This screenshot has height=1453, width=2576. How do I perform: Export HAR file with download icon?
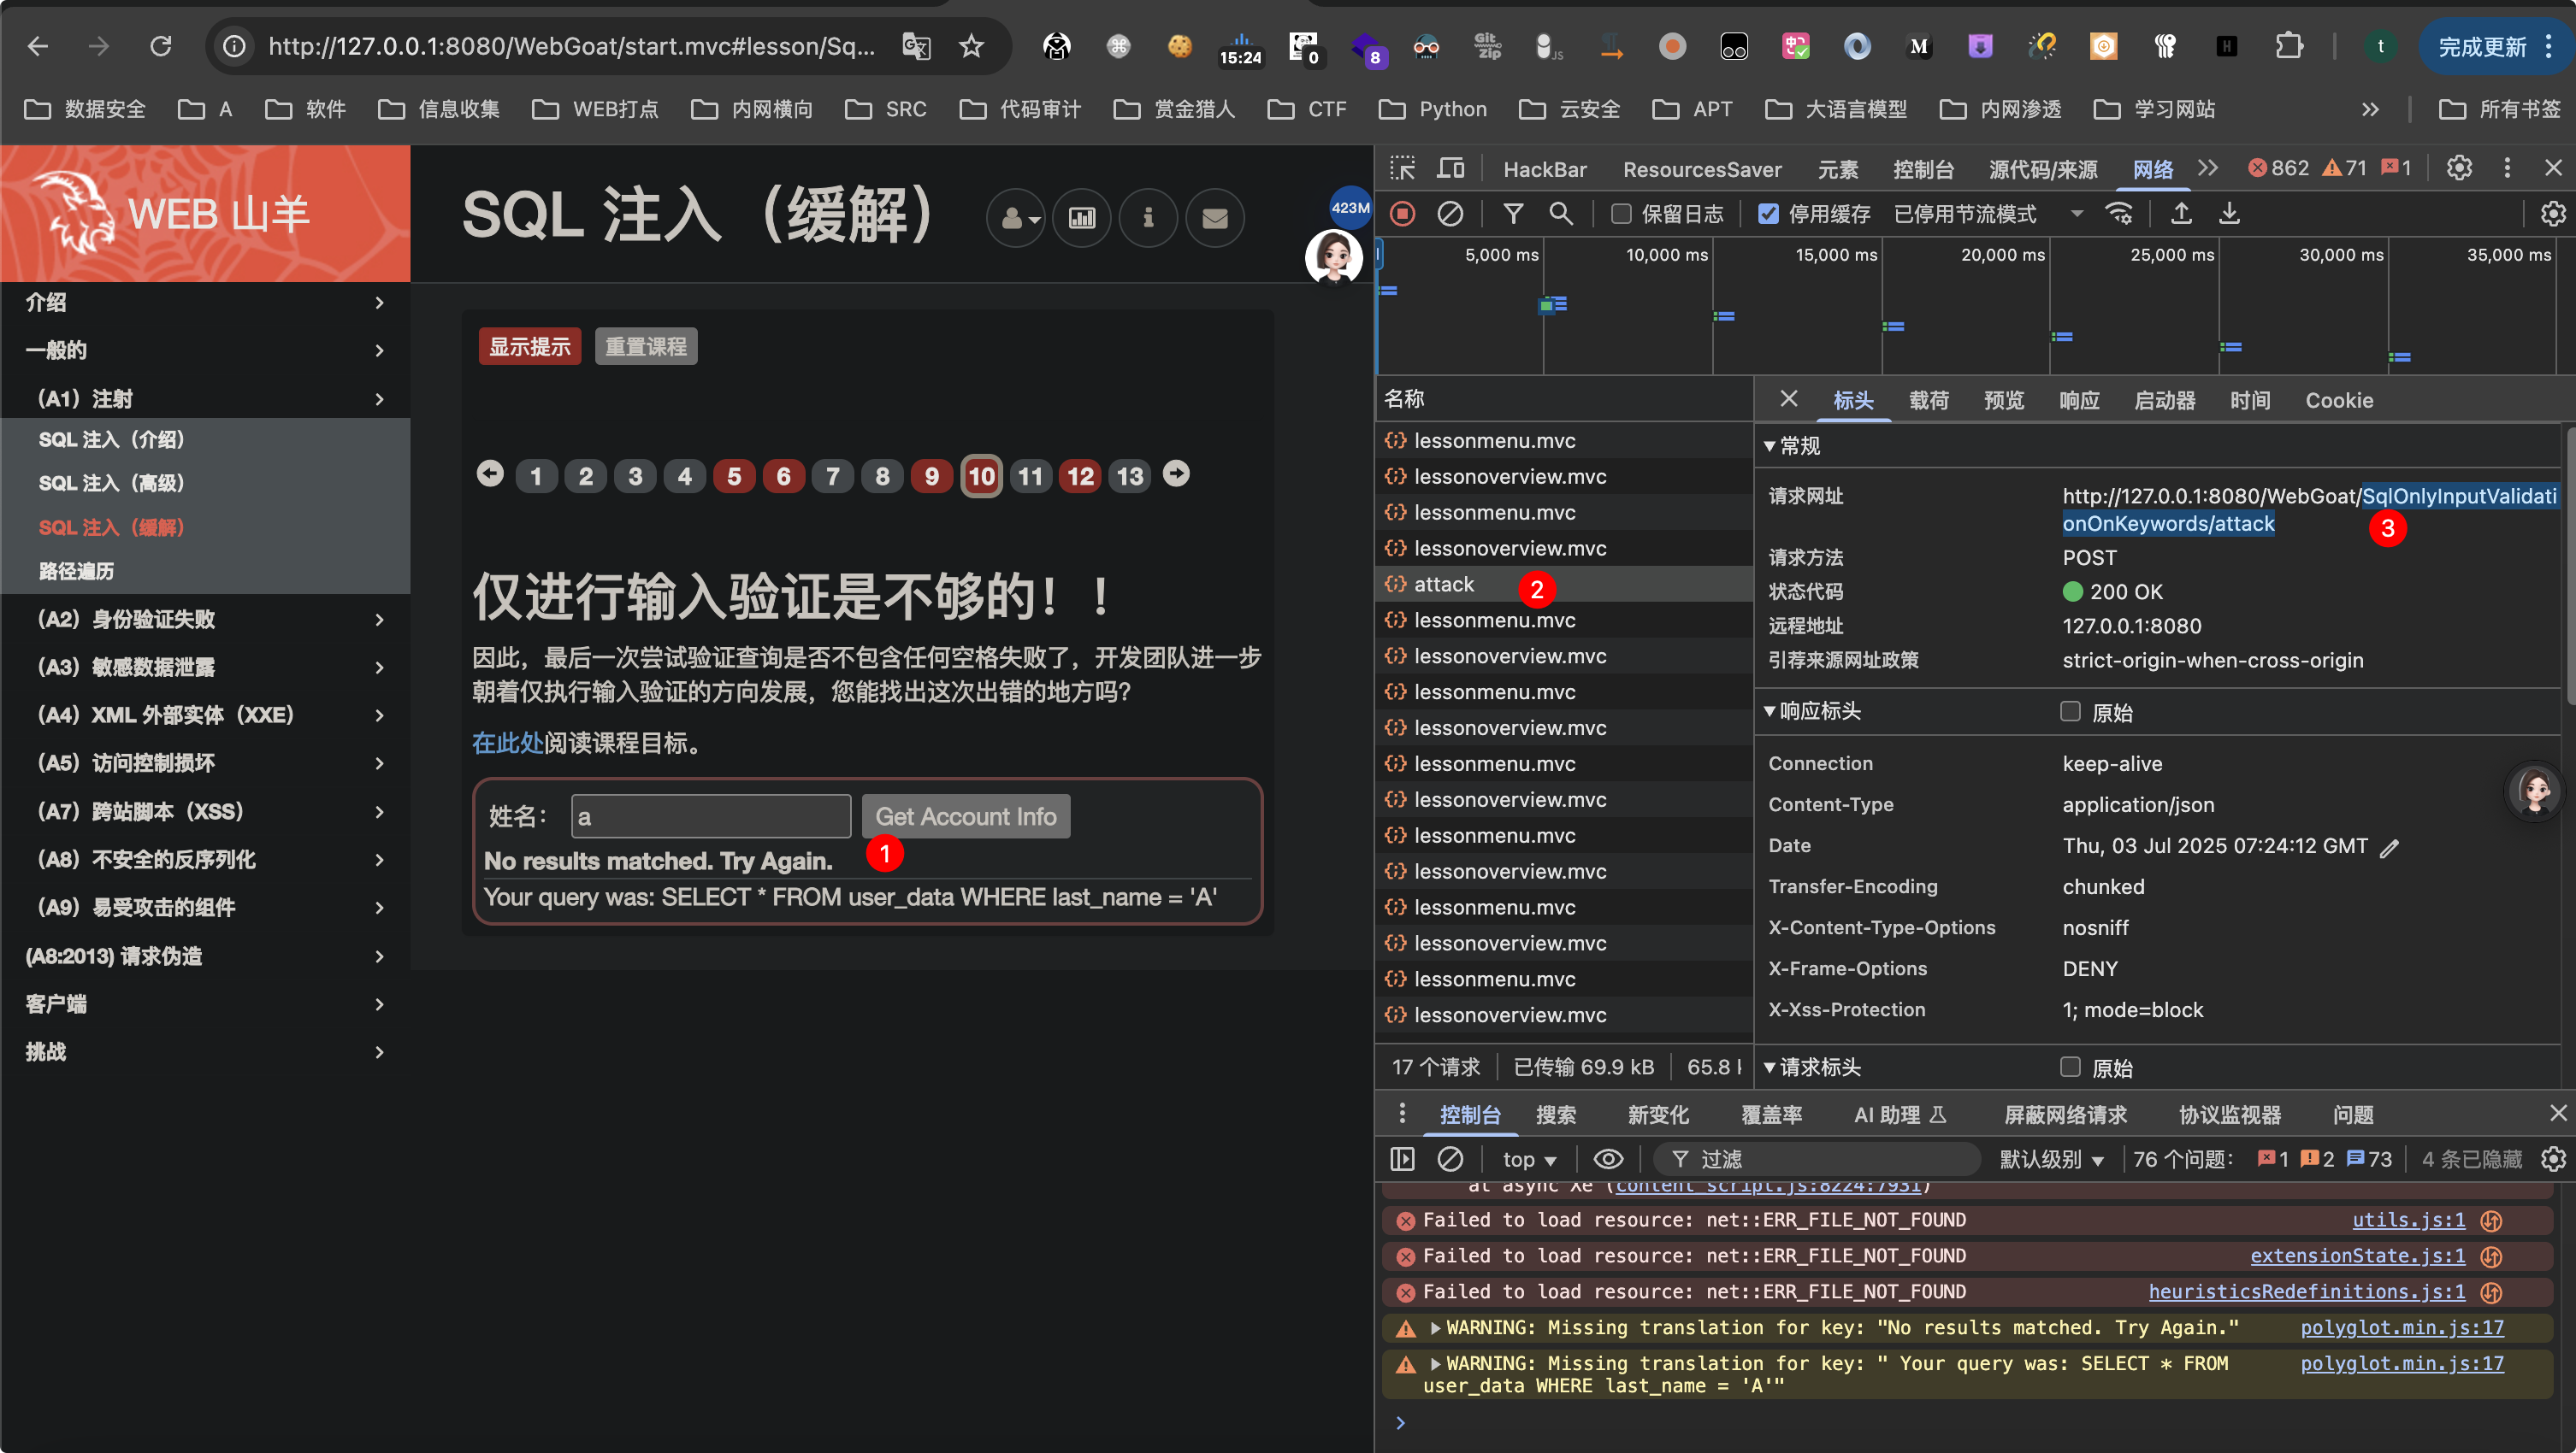pos(2229,213)
